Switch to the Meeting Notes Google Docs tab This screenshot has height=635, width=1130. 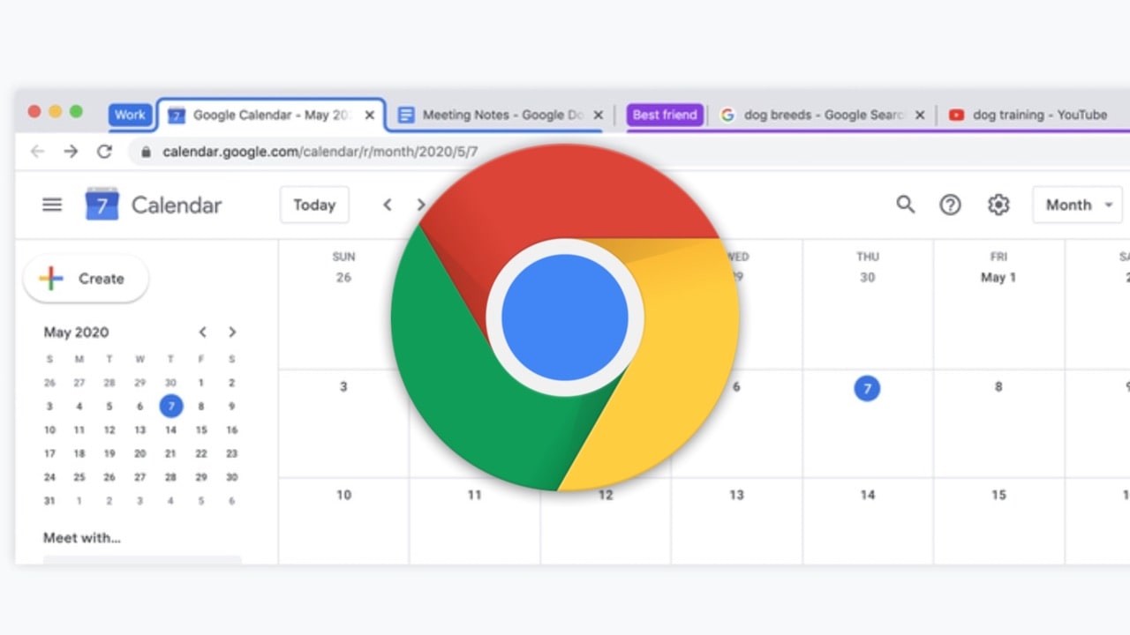(x=501, y=115)
